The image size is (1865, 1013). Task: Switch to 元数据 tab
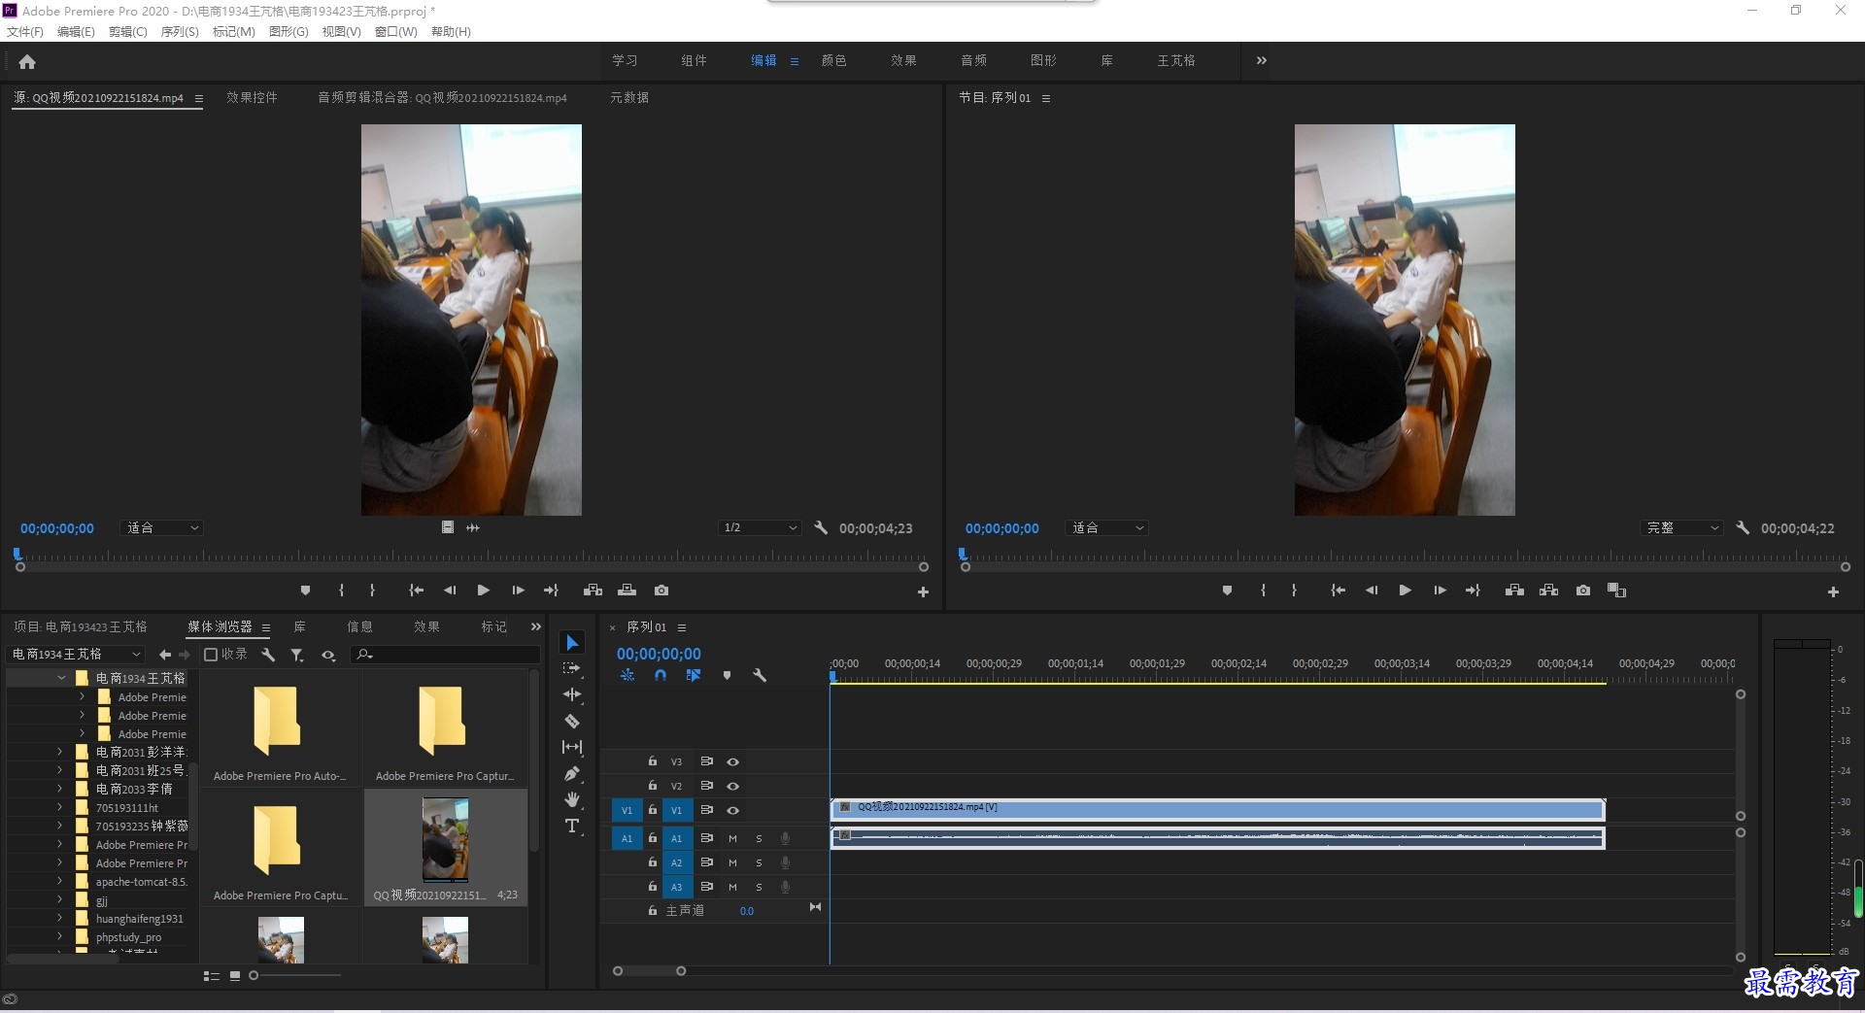629,97
